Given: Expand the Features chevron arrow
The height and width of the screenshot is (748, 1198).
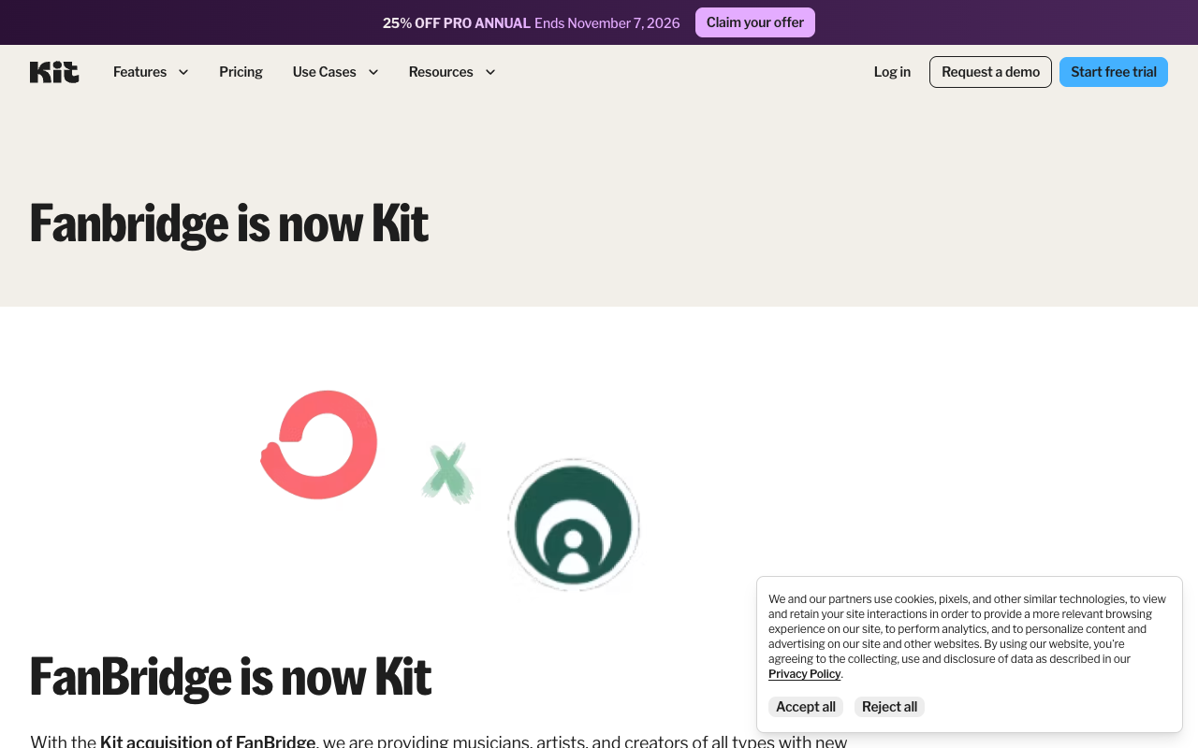Looking at the screenshot, I should 183,72.
